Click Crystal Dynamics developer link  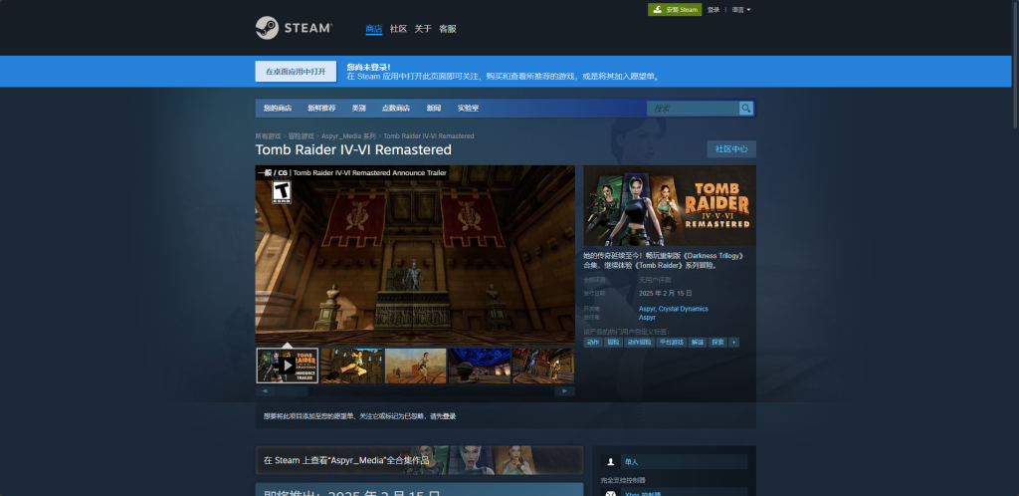pyautogui.click(x=683, y=309)
